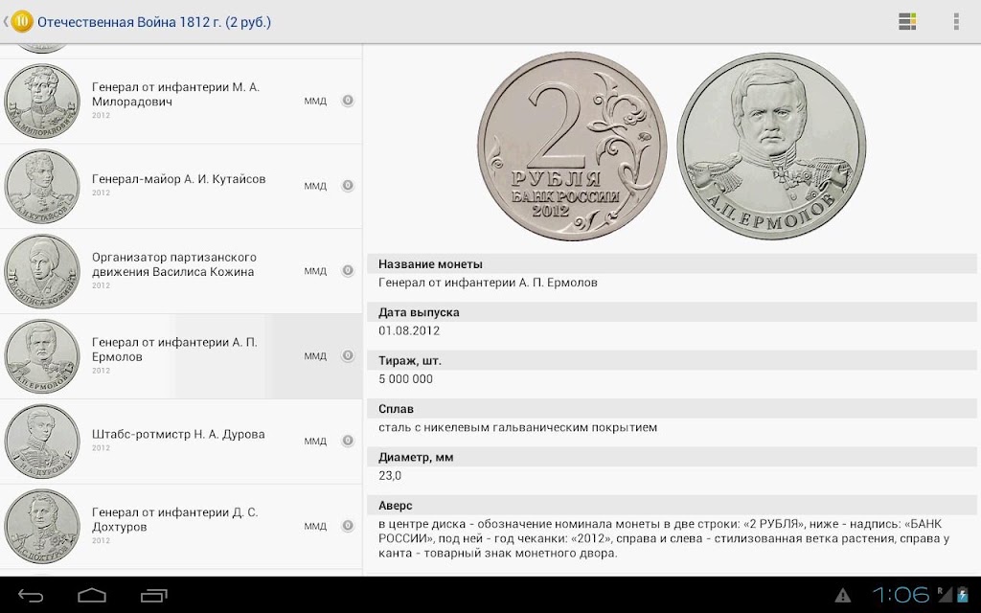Open the view mode list icon
The image size is (981, 613).
907,21
